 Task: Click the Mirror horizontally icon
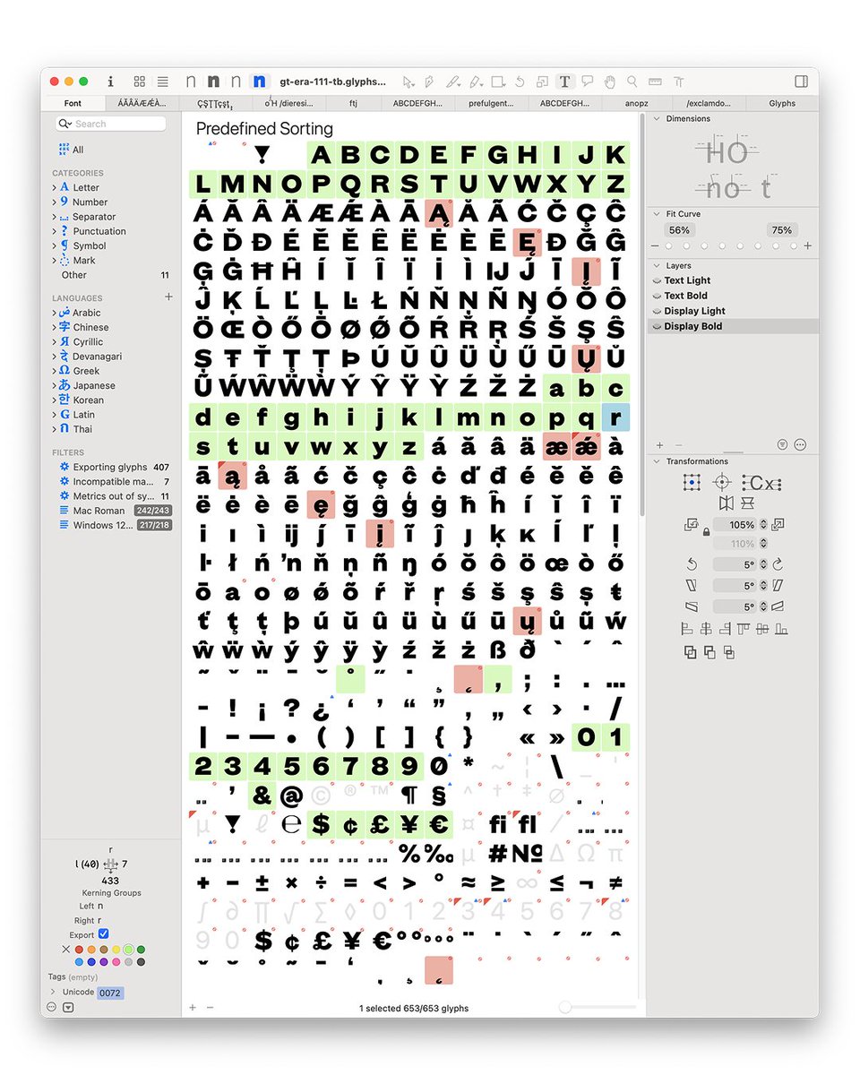tap(726, 503)
